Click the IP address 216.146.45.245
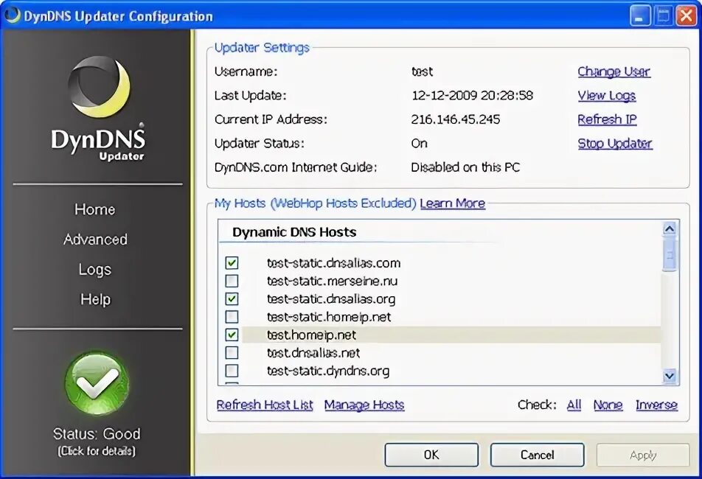The height and width of the screenshot is (479, 702). click(x=455, y=119)
